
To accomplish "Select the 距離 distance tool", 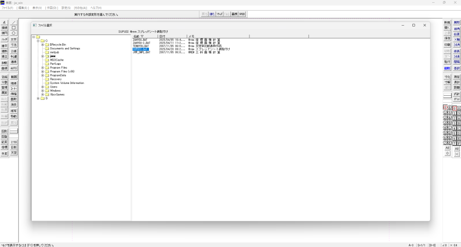I will tap(456, 88).
